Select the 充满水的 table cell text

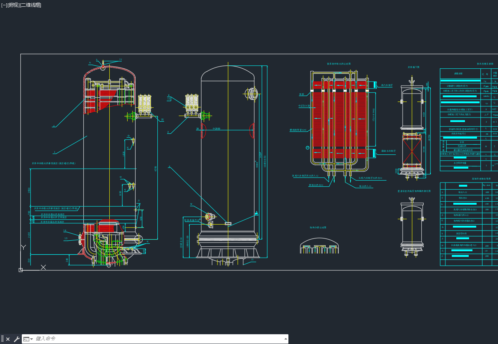[462, 146]
